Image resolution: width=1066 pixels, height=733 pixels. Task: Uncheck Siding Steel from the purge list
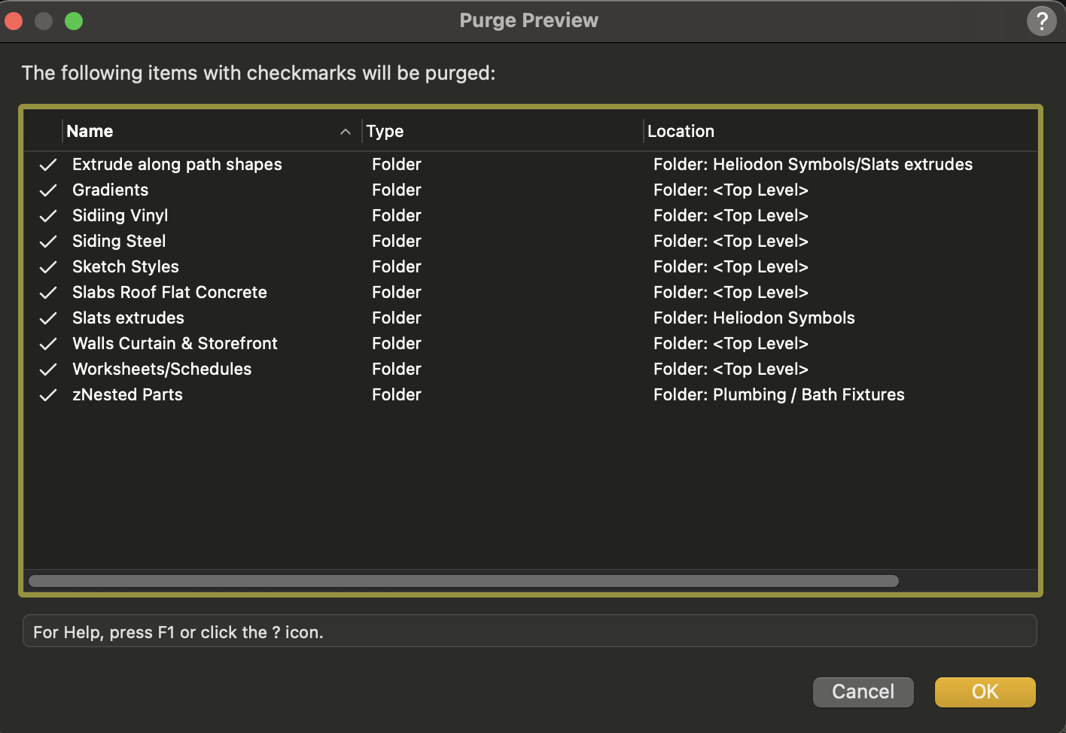(x=47, y=241)
